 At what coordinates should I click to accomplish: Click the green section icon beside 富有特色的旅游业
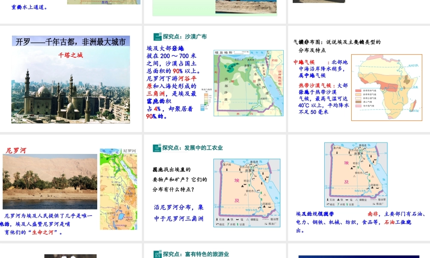point(157,255)
